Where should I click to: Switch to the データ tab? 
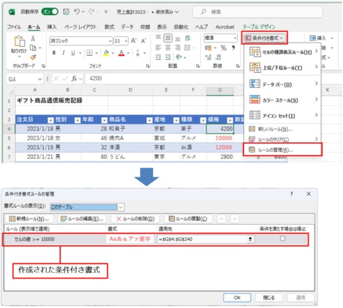pyautogui.click(x=127, y=27)
